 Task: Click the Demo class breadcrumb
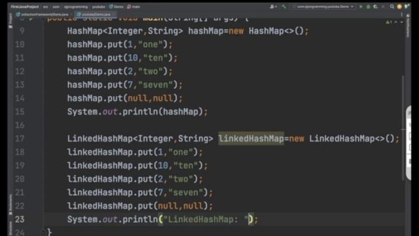pyautogui.click(x=117, y=7)
